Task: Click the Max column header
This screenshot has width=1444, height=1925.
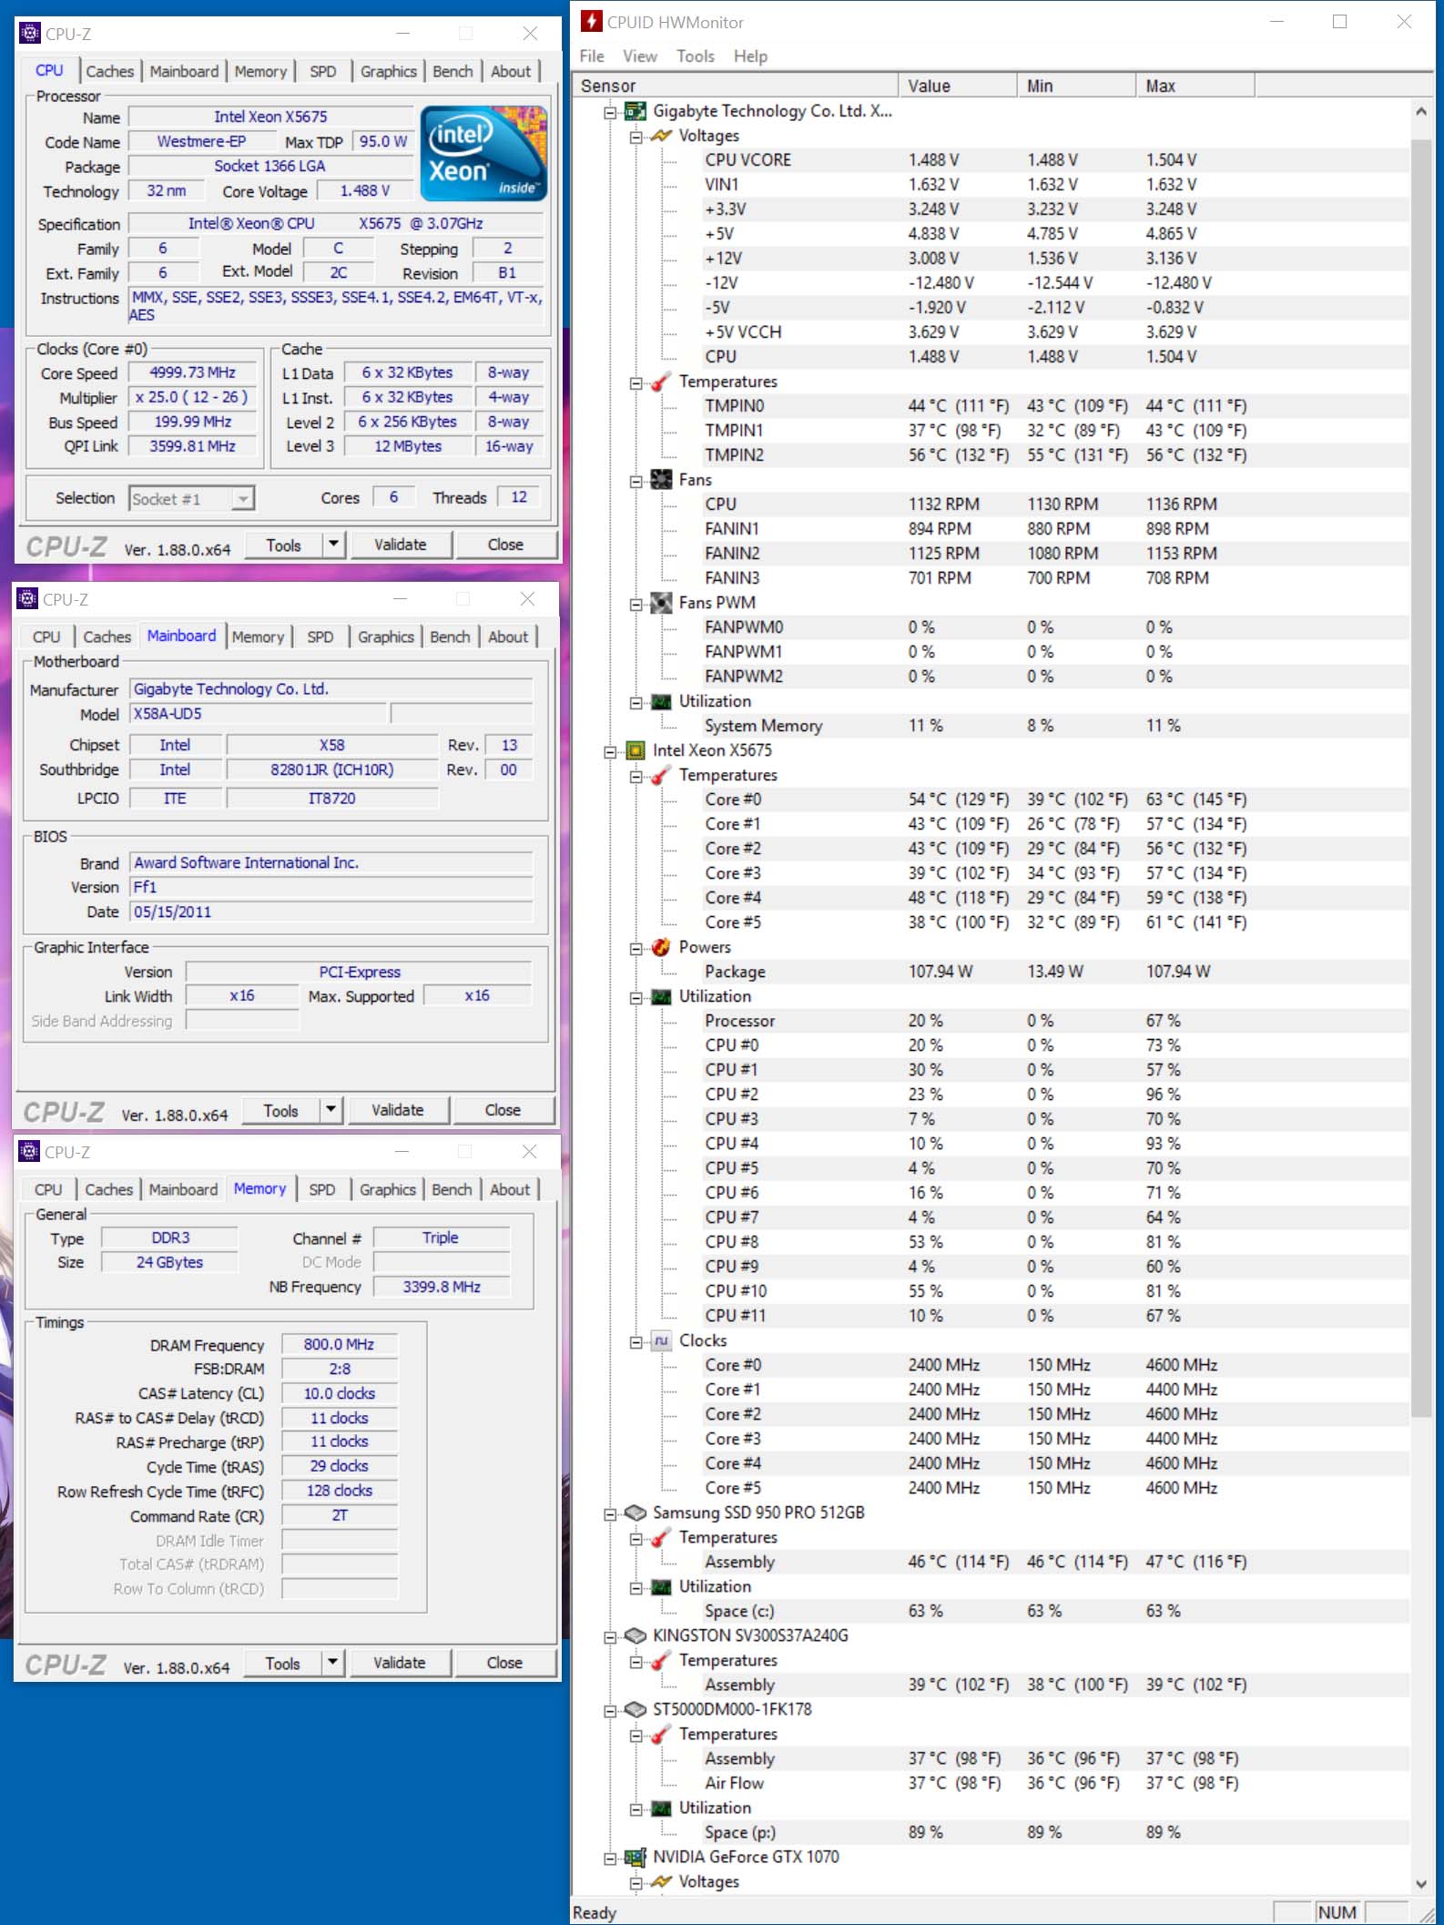Action: click(x=1195, y=86)
